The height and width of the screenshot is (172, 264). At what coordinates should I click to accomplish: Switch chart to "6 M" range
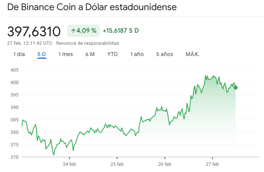point(90,54)
